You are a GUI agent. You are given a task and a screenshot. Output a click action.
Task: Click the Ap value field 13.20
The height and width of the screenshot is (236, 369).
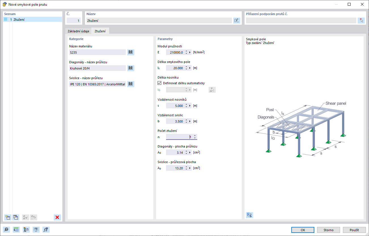(175, 168)
